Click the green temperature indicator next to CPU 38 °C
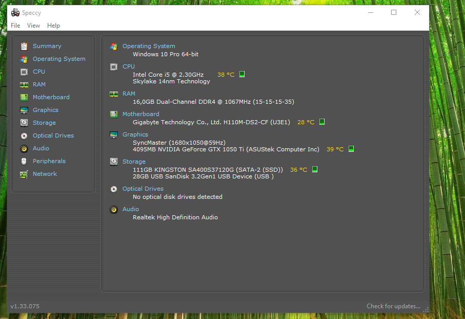This screenshot has width=465, height=319. pos(242,74)
